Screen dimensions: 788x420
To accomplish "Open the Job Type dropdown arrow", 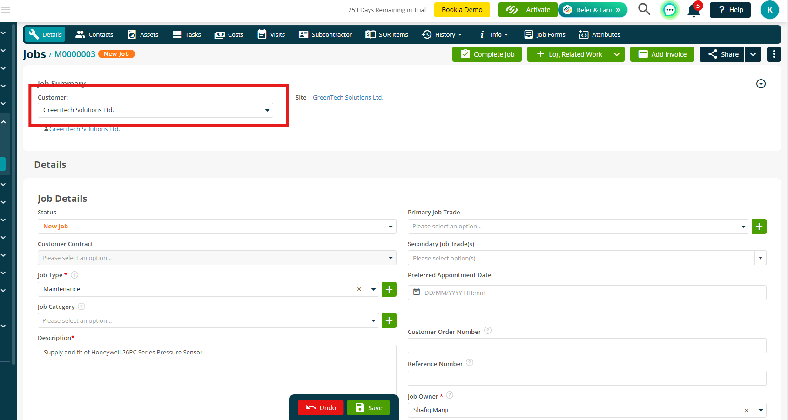I will (x=373, y=289).
